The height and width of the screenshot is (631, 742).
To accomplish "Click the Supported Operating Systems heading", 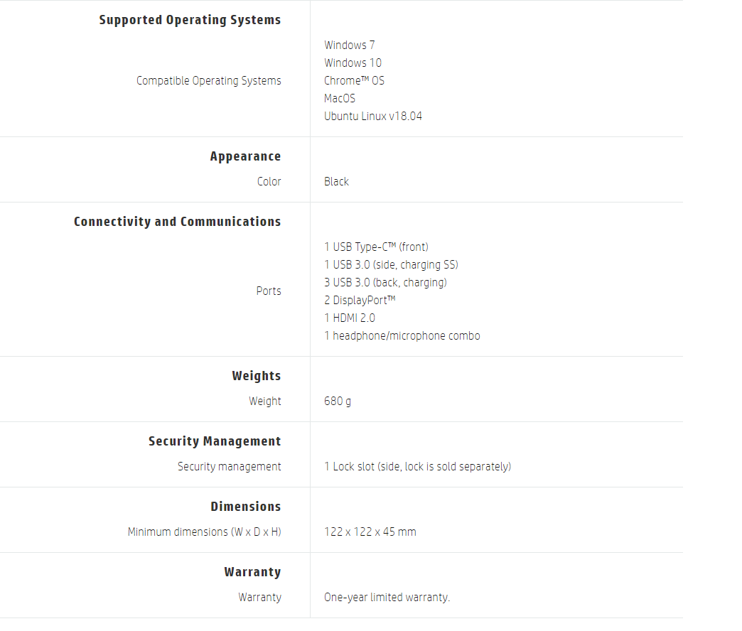I will click(x=190, y=20).
